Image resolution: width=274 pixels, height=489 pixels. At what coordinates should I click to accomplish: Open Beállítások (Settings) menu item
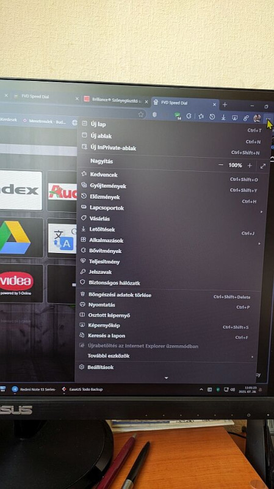click(167, 367)
